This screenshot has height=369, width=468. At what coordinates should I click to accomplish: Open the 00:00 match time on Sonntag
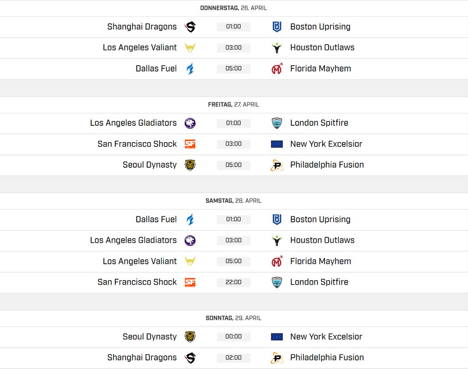pyautogui.click(x=233, y=337)
